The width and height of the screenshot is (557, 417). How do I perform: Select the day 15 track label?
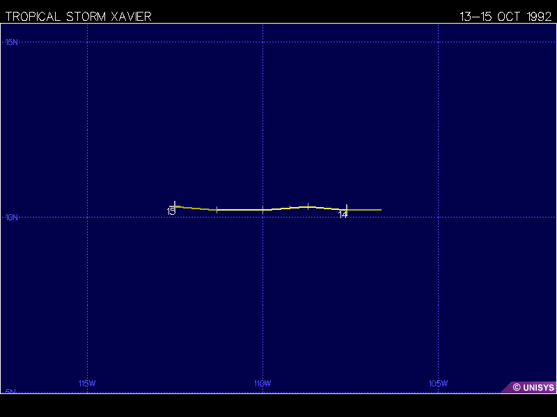click(171, 211)
